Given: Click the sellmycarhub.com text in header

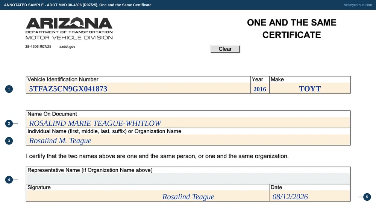Looking at the screenshot, I should pyautogui.click(x=358, y=5).
